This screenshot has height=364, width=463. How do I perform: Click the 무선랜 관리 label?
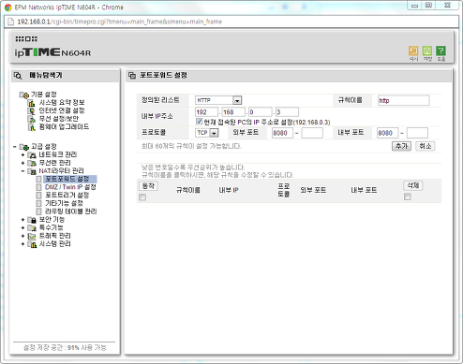click(x=54, y=163)
